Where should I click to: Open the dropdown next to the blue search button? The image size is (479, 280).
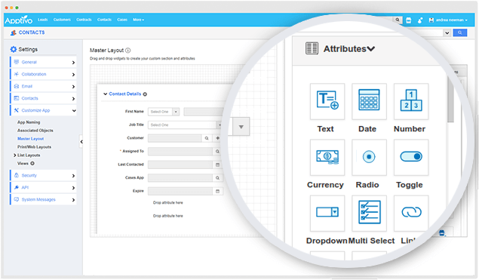tap(447, 32)
